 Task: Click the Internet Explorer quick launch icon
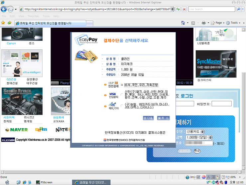pyautogui.click(x=25, y=182)
